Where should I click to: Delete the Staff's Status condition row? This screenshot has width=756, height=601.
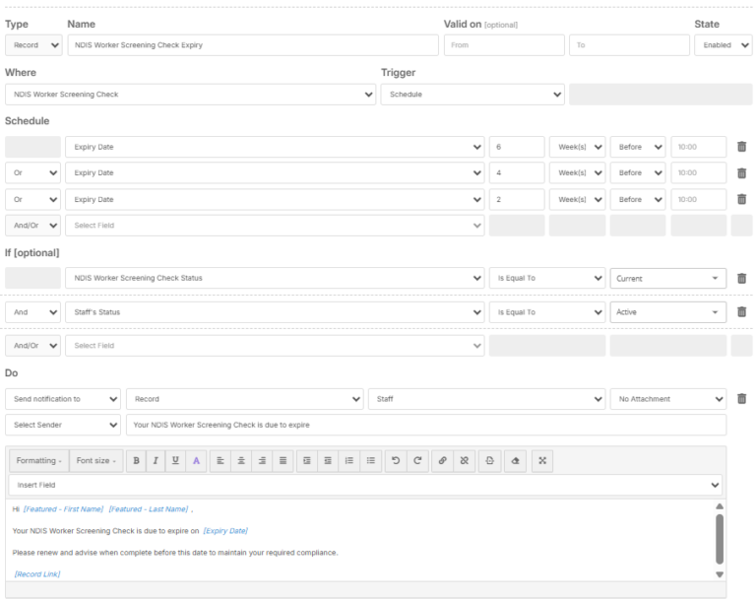pyautogui.click(x=741, y=312)
